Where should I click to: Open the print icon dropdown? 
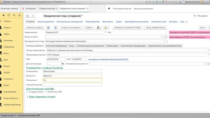coord(99,28)
